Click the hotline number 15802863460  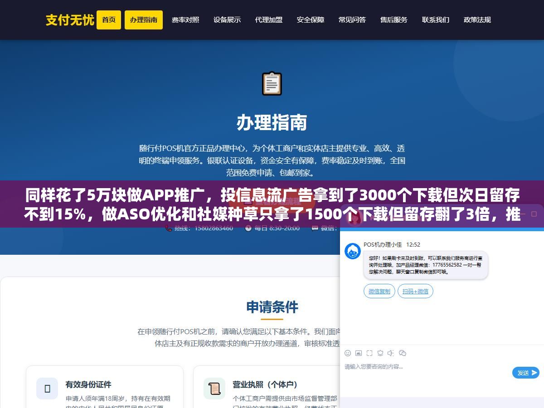[x=214, y=228]
